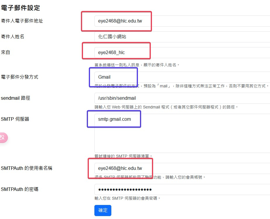The height and width of the screenshot is (219, 270).
Task: Focus the 寄件人姓名 input with 化仁國小網站
Action: tap(181, 37)
